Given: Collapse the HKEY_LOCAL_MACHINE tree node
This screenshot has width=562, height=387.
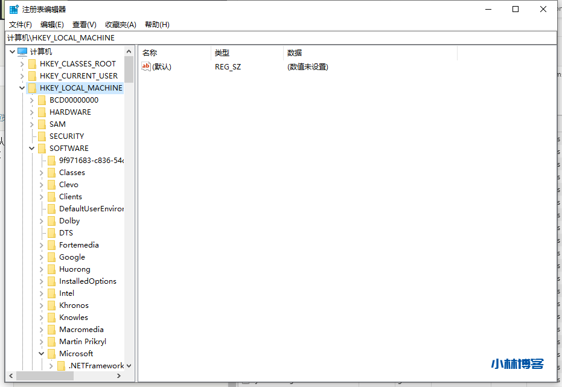Looking at the screenshot, I should coord(22,88).
